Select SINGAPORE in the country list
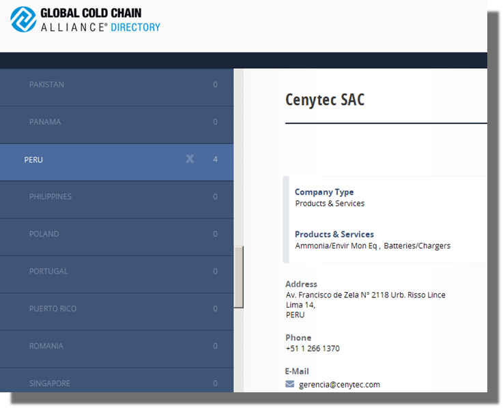This screenshot has height=408, width=503. [117, 380]
